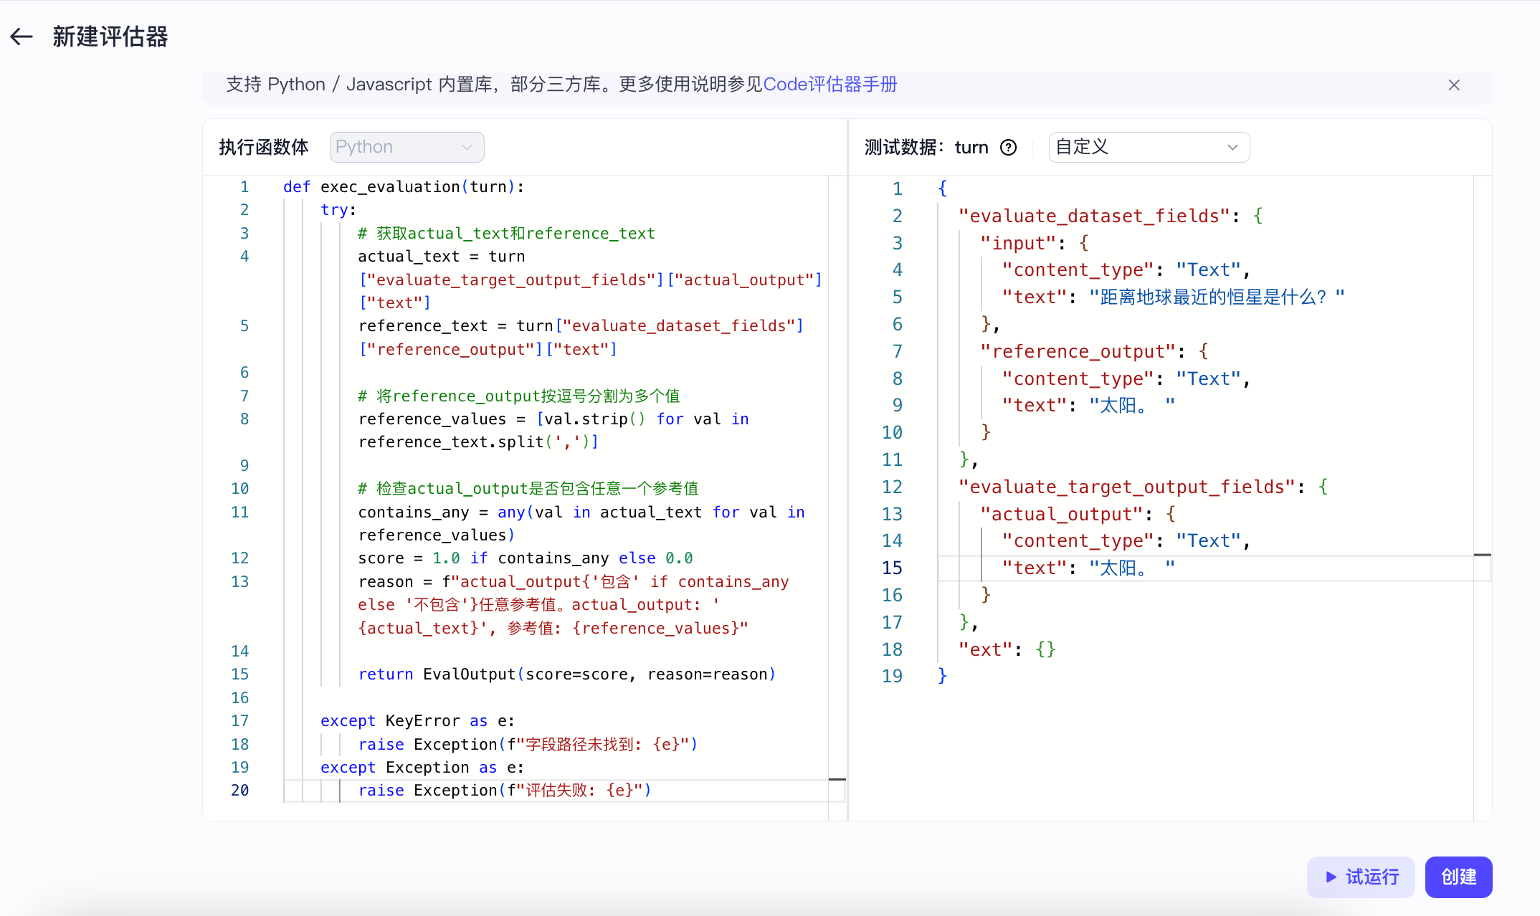Image resolution: width=1540 pixels, height=916 pixels.
Task: Click the 新建评估器 page title
Action: tap(110, 37)
